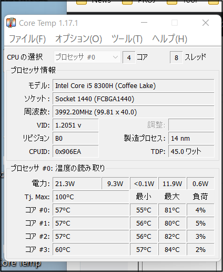Click the thread count field showing 8
223x272 pixels.
[176, 57]
